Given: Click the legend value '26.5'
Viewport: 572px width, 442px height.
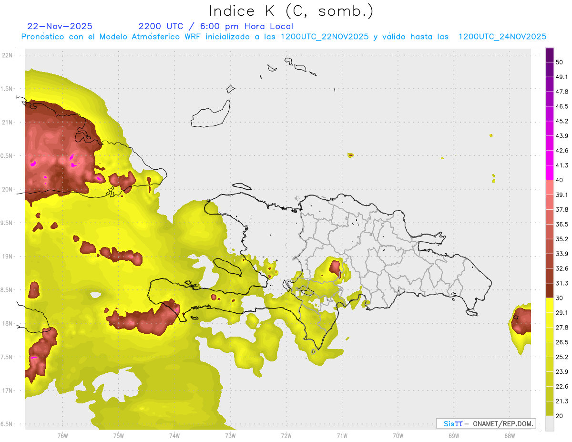Looking at the screenshot, I should coord(562,342).
